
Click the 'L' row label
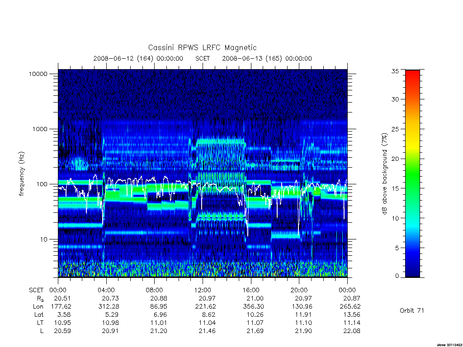pyautogui.click(x=42, y=331)
